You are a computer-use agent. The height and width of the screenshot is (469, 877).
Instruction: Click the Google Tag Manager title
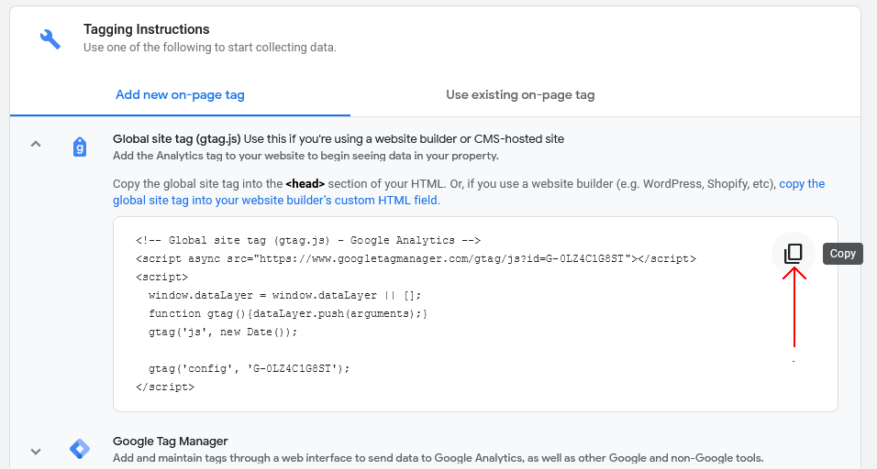(170, 442)
